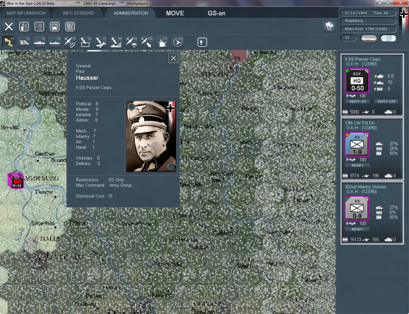Click the Hausser commander portrait
Screen dimensions: 409x314
point(151,136)
